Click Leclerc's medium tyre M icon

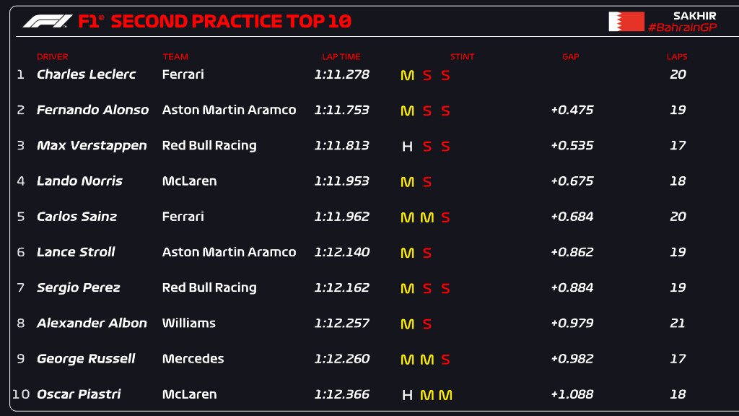(x=407, y=75)
